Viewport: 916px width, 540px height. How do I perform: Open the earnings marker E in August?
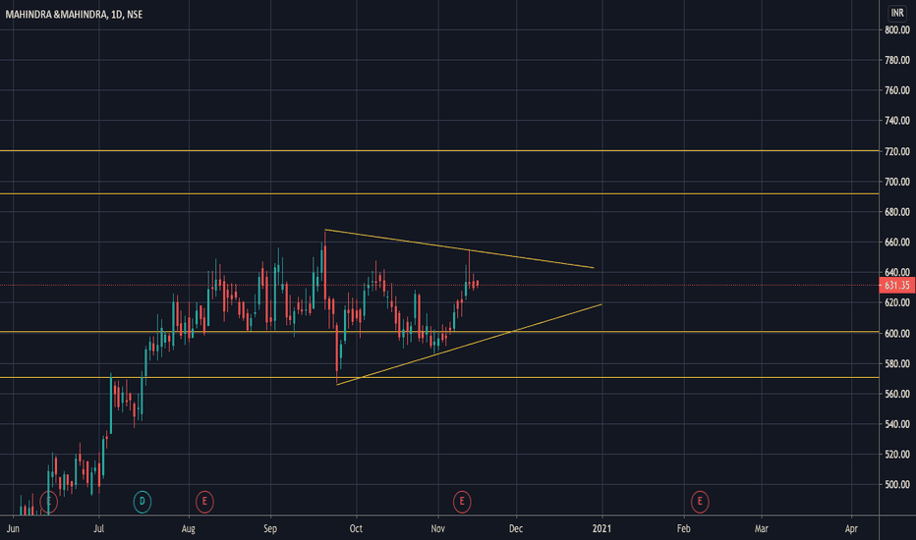click(x=204, y=502)
